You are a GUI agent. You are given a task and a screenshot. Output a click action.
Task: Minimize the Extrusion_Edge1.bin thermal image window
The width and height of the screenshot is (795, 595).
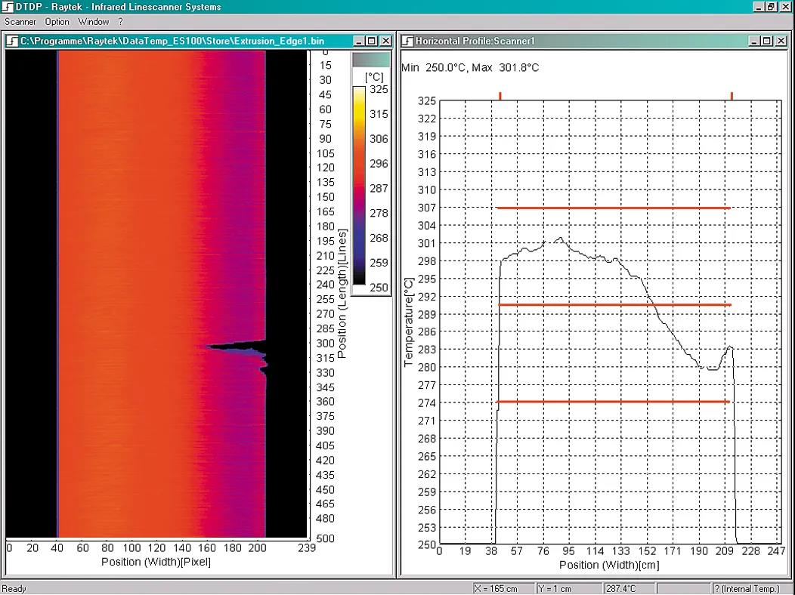pyautogui.click(x=360, y=41)
